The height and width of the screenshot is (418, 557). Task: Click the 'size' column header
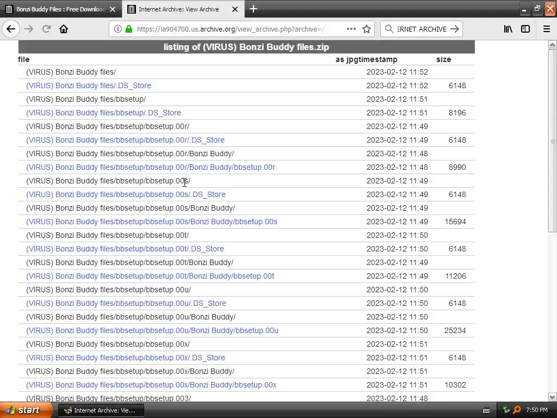(444, 59)
